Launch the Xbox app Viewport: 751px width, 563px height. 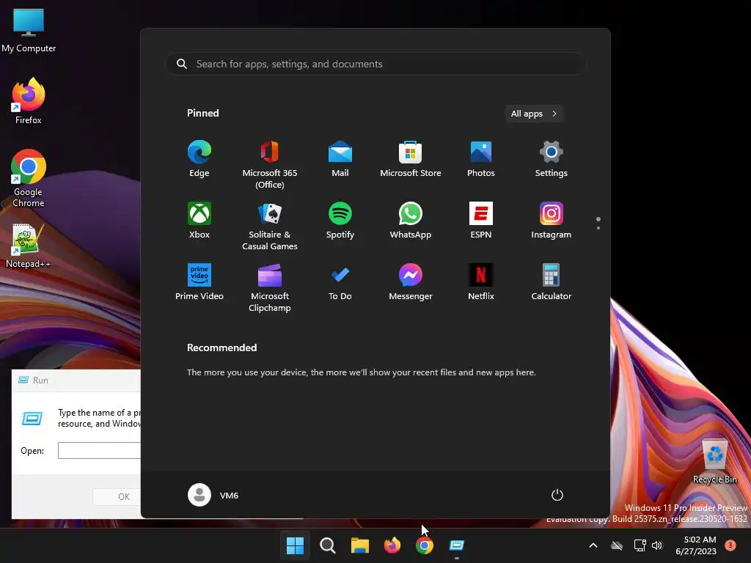tap(199, 221)
